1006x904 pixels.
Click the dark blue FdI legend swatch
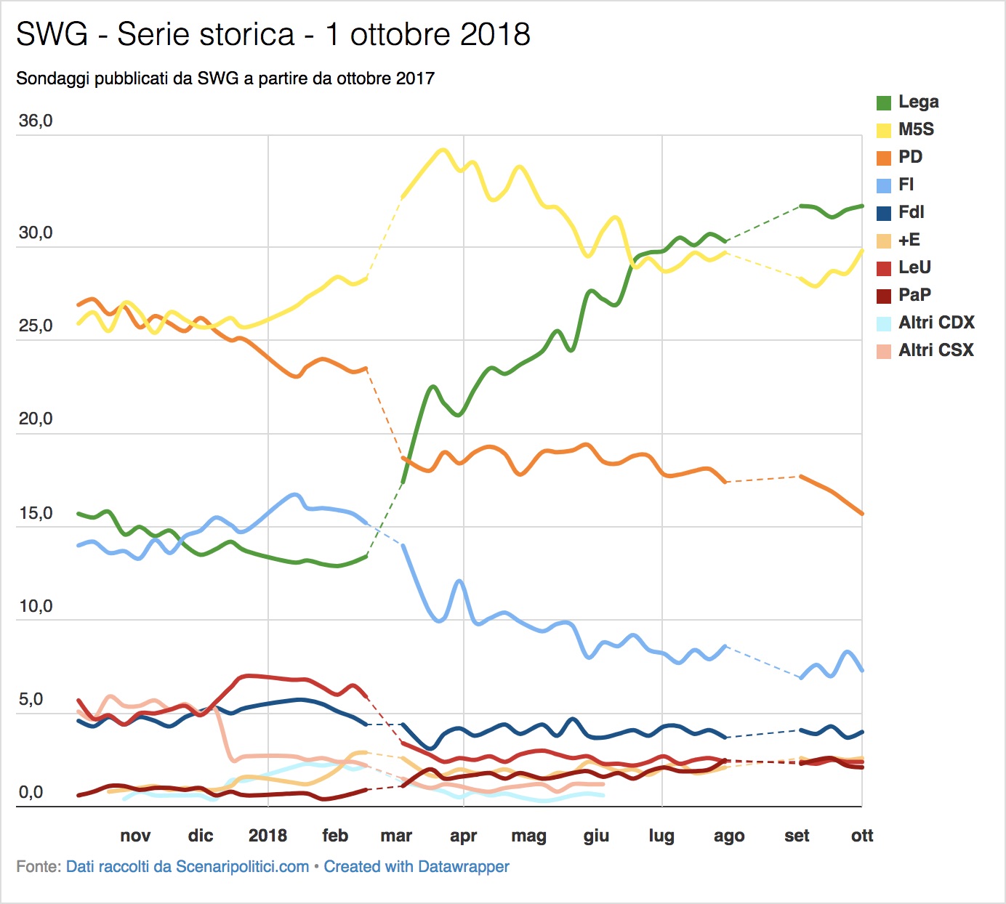point(883,214)
